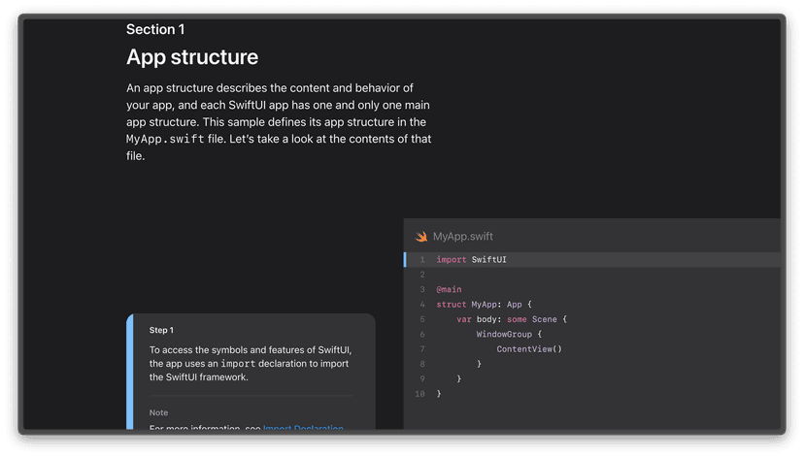Screen dimensions: 804x457
Task: Click the @main attribute in code
Action: pyautogui.click(x=449, y=289)
